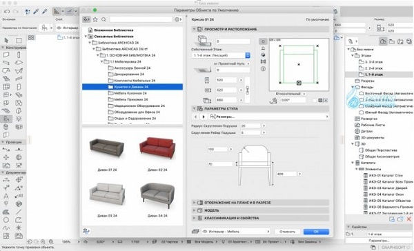Viewport: 414px width, 251px height.
Task: Open от Проектный Нуль reference arrow
Action: pos(248,63)
